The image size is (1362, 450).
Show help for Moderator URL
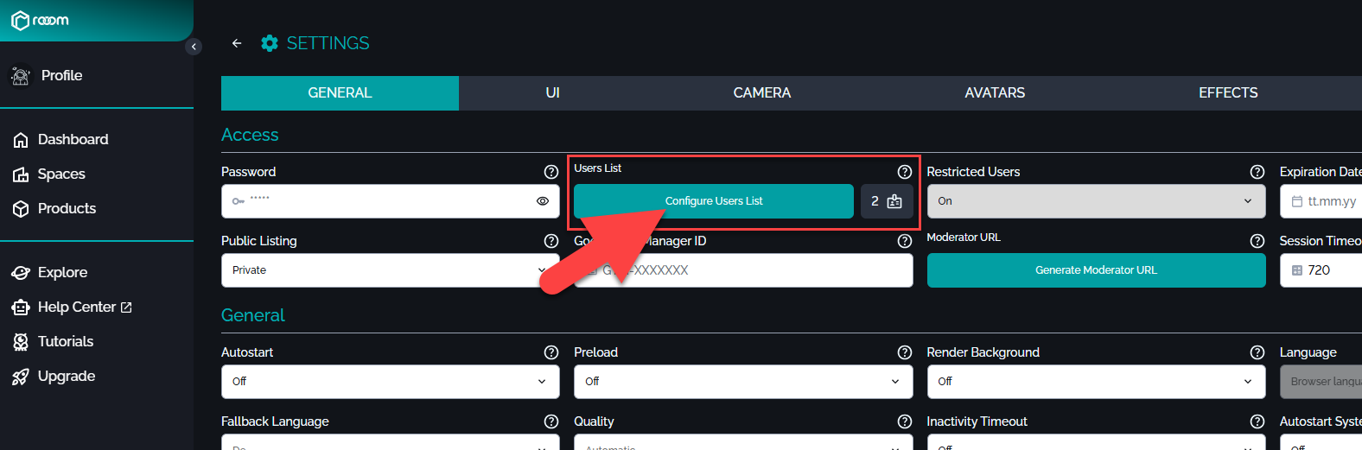tap(1257, 241)
